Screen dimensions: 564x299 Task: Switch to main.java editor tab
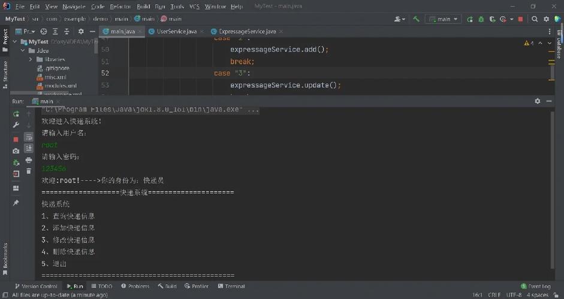pyautogui.click(x=122, y=32)
